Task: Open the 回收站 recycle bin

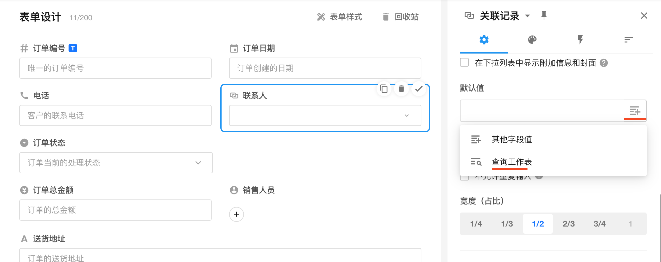Action: [401, 17]
